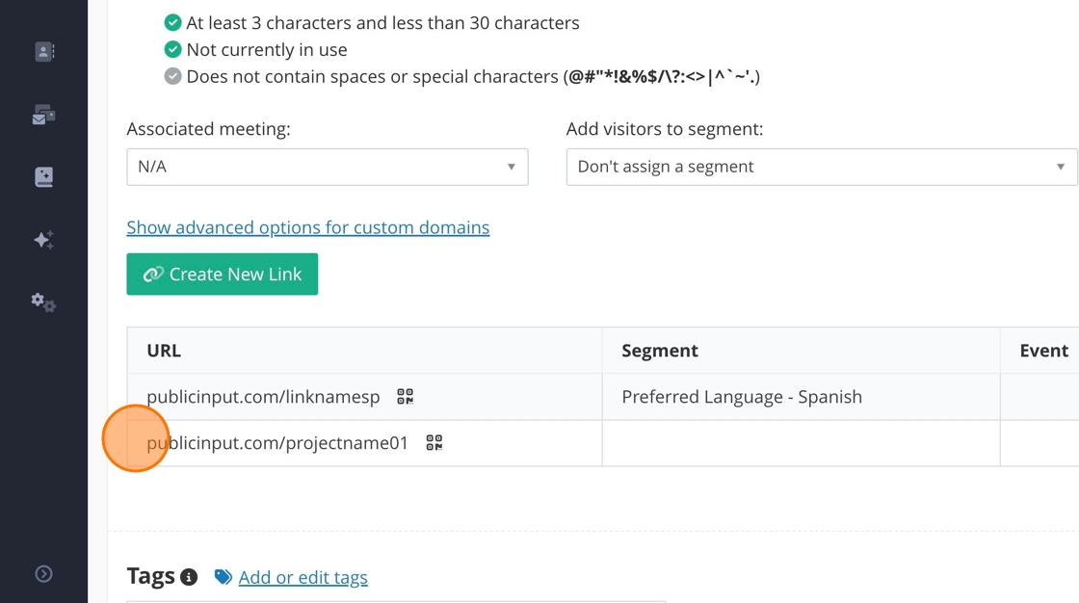Open the settings gears sidebar icon
Viewport: 1079px width, 603px height.
coord(44,302)
